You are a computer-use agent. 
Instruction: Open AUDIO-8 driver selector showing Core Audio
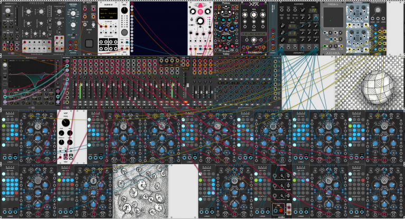[108, 11]
